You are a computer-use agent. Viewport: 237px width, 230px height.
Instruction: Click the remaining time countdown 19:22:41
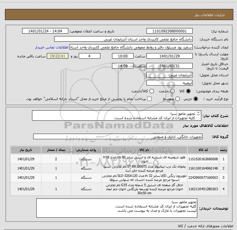point(58,56)
